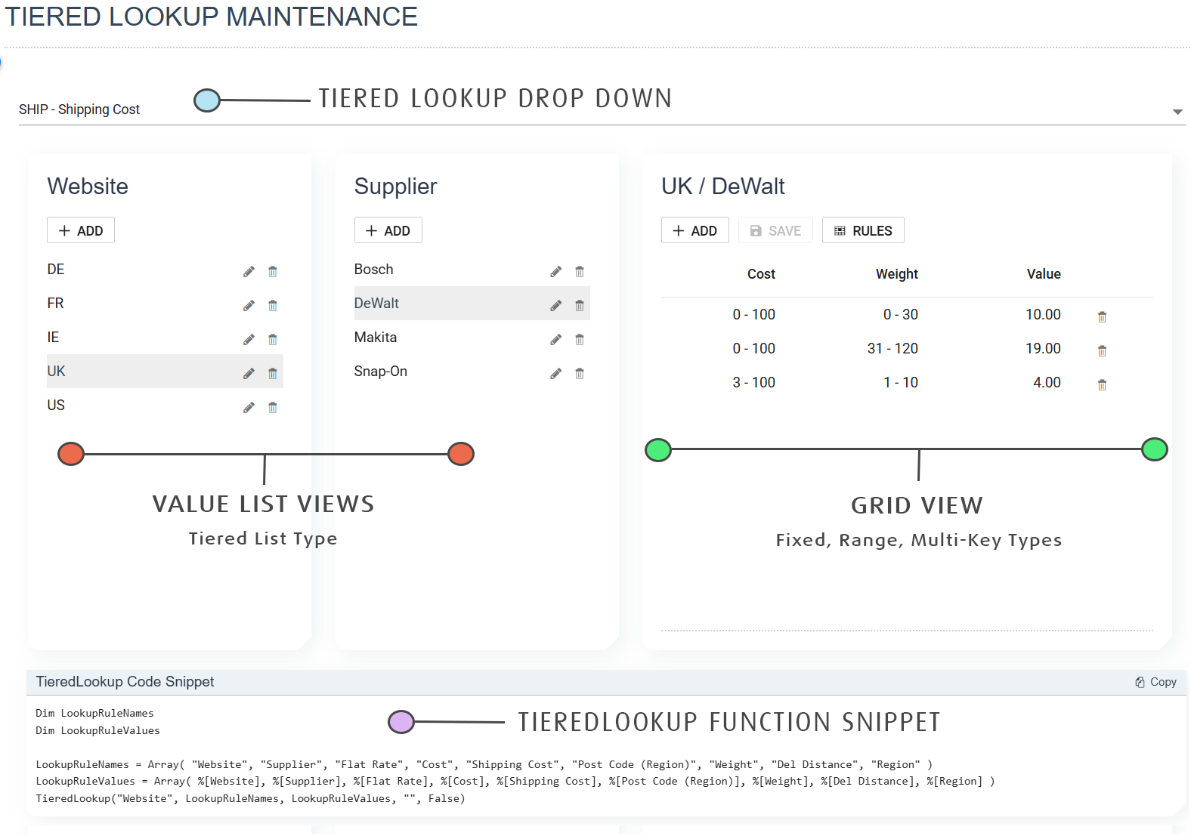Viewport: 1191px width, 836px height.
Task: Delete the 31 - 120 weight row
Action: coord(1102,351)
